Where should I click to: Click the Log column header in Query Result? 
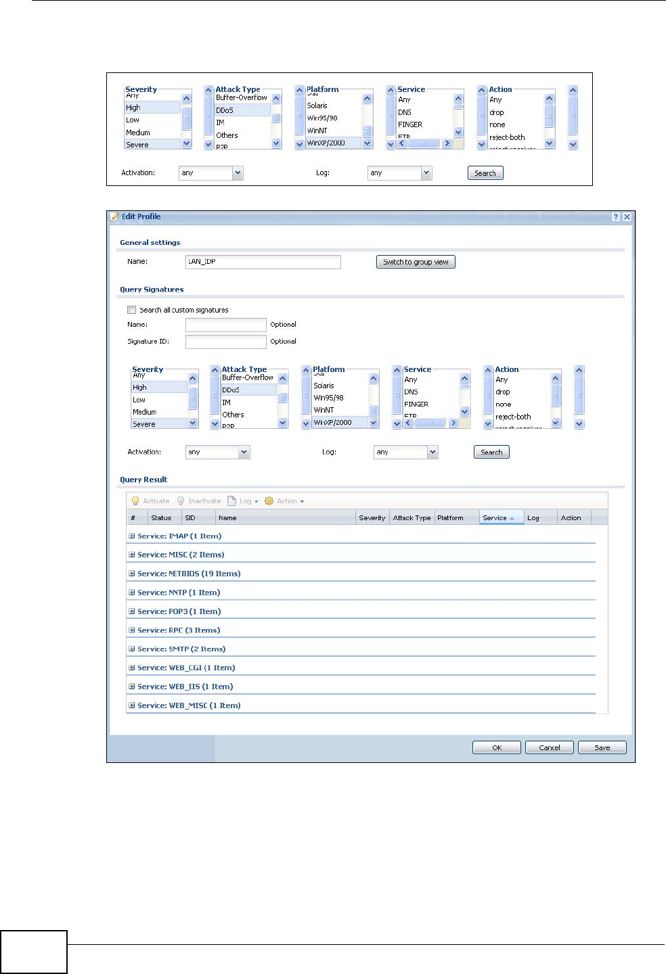tap(541, 517)
